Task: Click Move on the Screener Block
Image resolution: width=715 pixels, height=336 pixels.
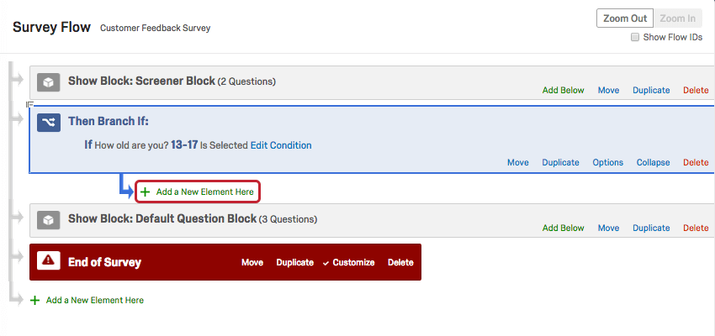Action: pyautogui.click(x=608, y=90)
